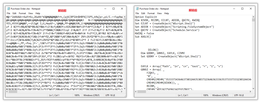
Task: Click Notepad icon in Purchase Order.vbe title bar
Action: (9, 9)
